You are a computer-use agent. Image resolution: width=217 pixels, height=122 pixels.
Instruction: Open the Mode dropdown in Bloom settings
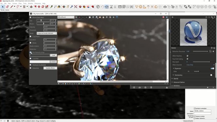pos(47,33)
